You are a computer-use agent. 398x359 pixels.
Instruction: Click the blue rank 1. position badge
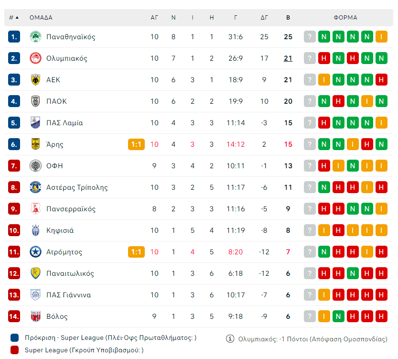click(14, 37)
